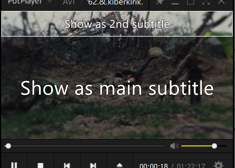
Task: Open a file using the eject icon
Action: pyautogui.click(x=120, y=165)
